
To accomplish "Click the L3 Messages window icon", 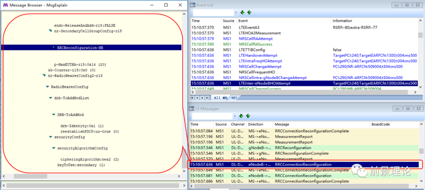I will click(191, 109).
